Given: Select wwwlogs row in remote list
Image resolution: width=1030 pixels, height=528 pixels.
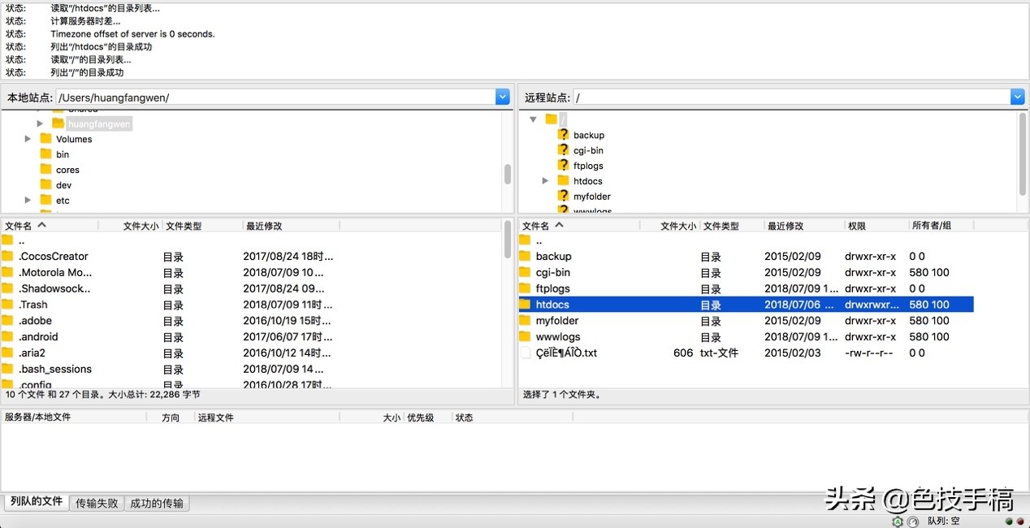Looking at the screenshot, I should point(746,336).
